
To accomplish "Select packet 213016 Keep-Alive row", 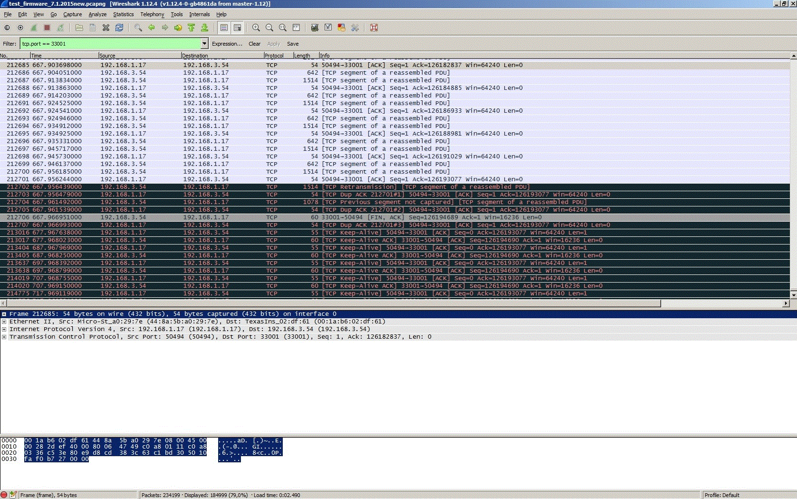I will (394, 233).
